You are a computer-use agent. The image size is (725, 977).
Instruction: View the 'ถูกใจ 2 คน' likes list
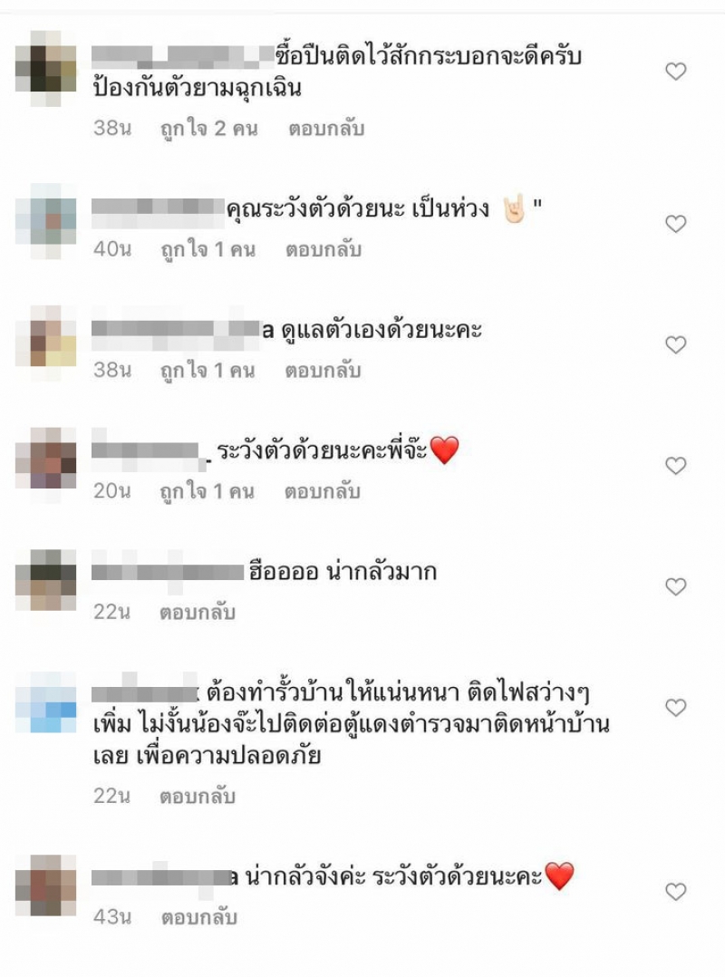click(x=208, y=129)
